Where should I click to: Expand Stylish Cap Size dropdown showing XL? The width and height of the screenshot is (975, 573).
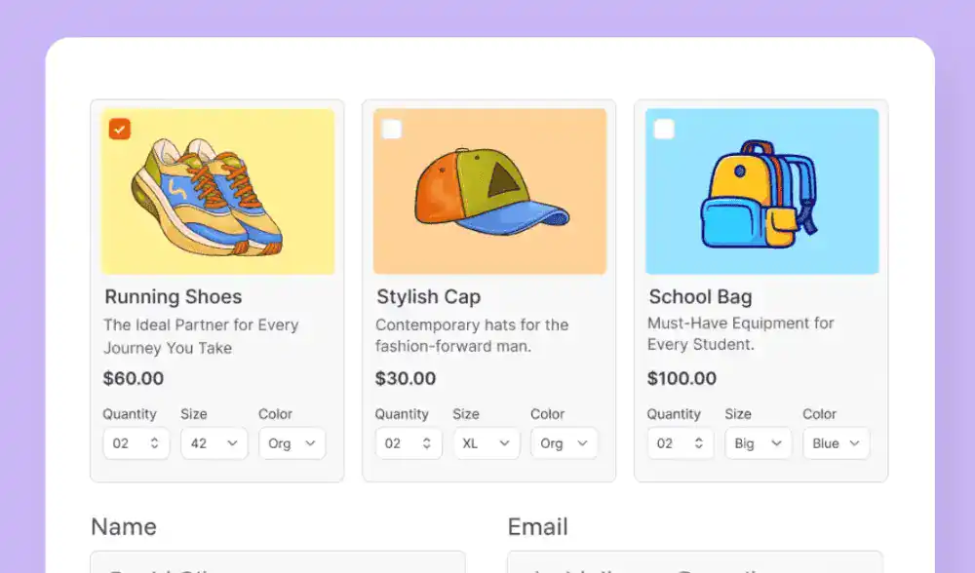[x=487, y=443]
